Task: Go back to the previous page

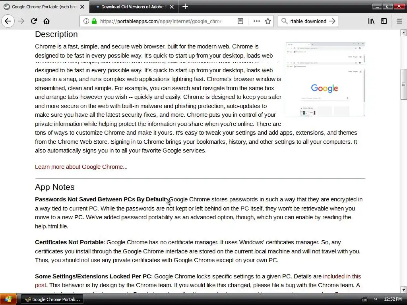Action: click(8, 21)
